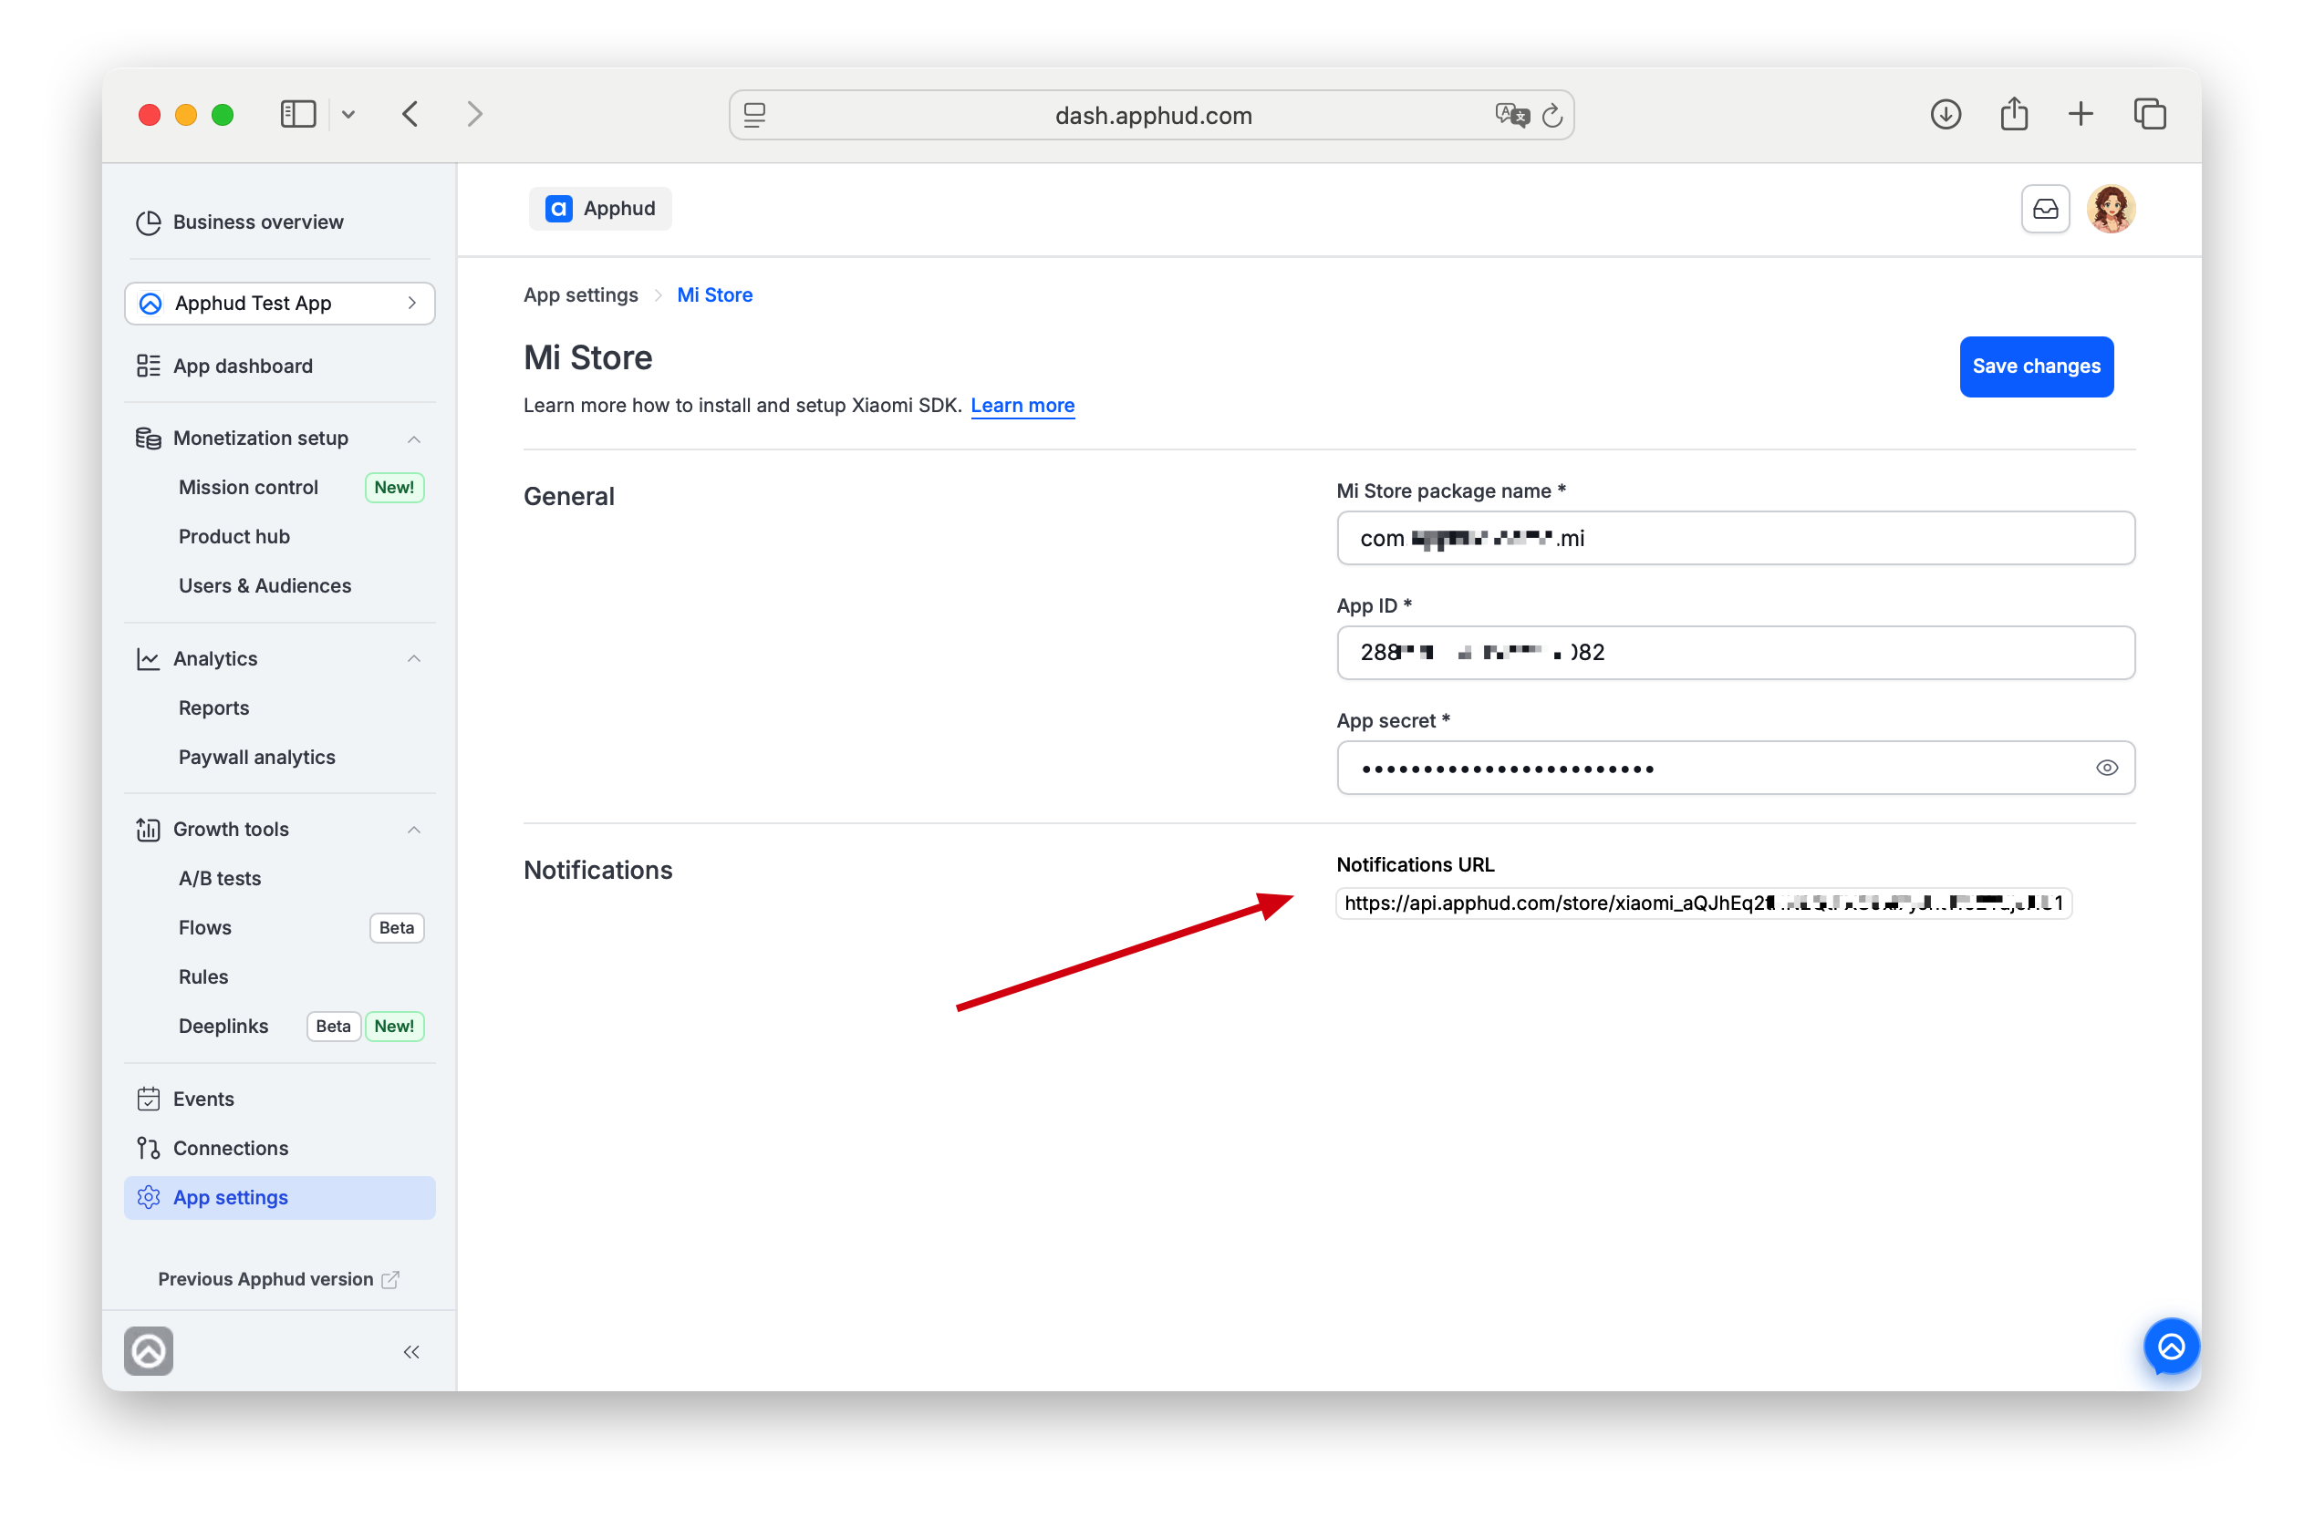Open the inbox tray icon
Screen dimensions: 2304x1528
click(2045, 209)
